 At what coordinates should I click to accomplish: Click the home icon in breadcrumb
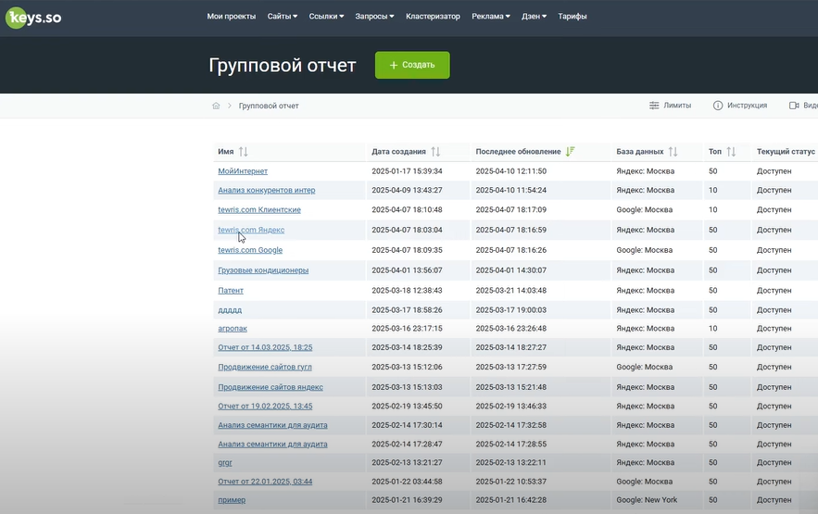(x=216, y=106)
